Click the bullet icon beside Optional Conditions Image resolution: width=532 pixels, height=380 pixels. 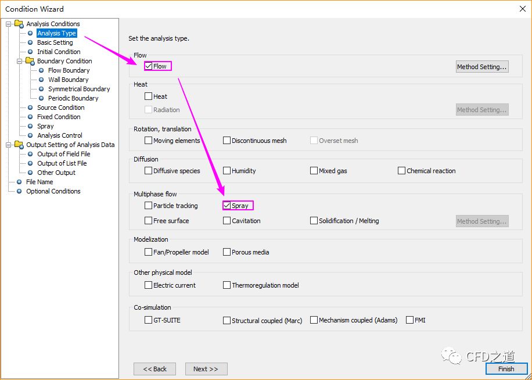click(x=19, y=191)
